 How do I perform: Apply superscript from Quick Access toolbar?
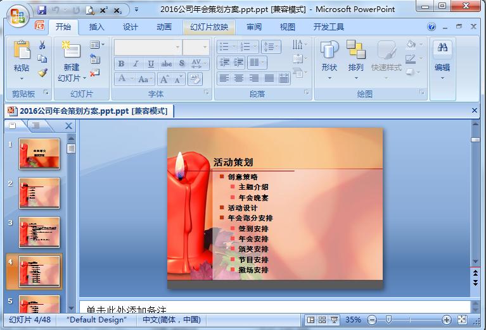(103, 10)
